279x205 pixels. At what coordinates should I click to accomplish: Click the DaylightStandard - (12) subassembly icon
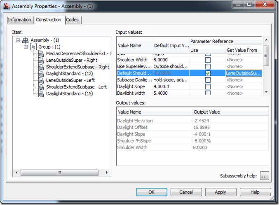(41, 74)
